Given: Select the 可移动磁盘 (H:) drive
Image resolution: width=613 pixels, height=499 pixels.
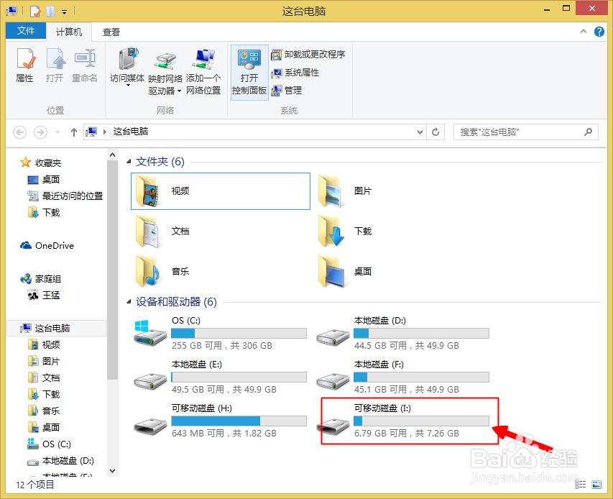Looking at the screenshot, I should click(221, 421).
